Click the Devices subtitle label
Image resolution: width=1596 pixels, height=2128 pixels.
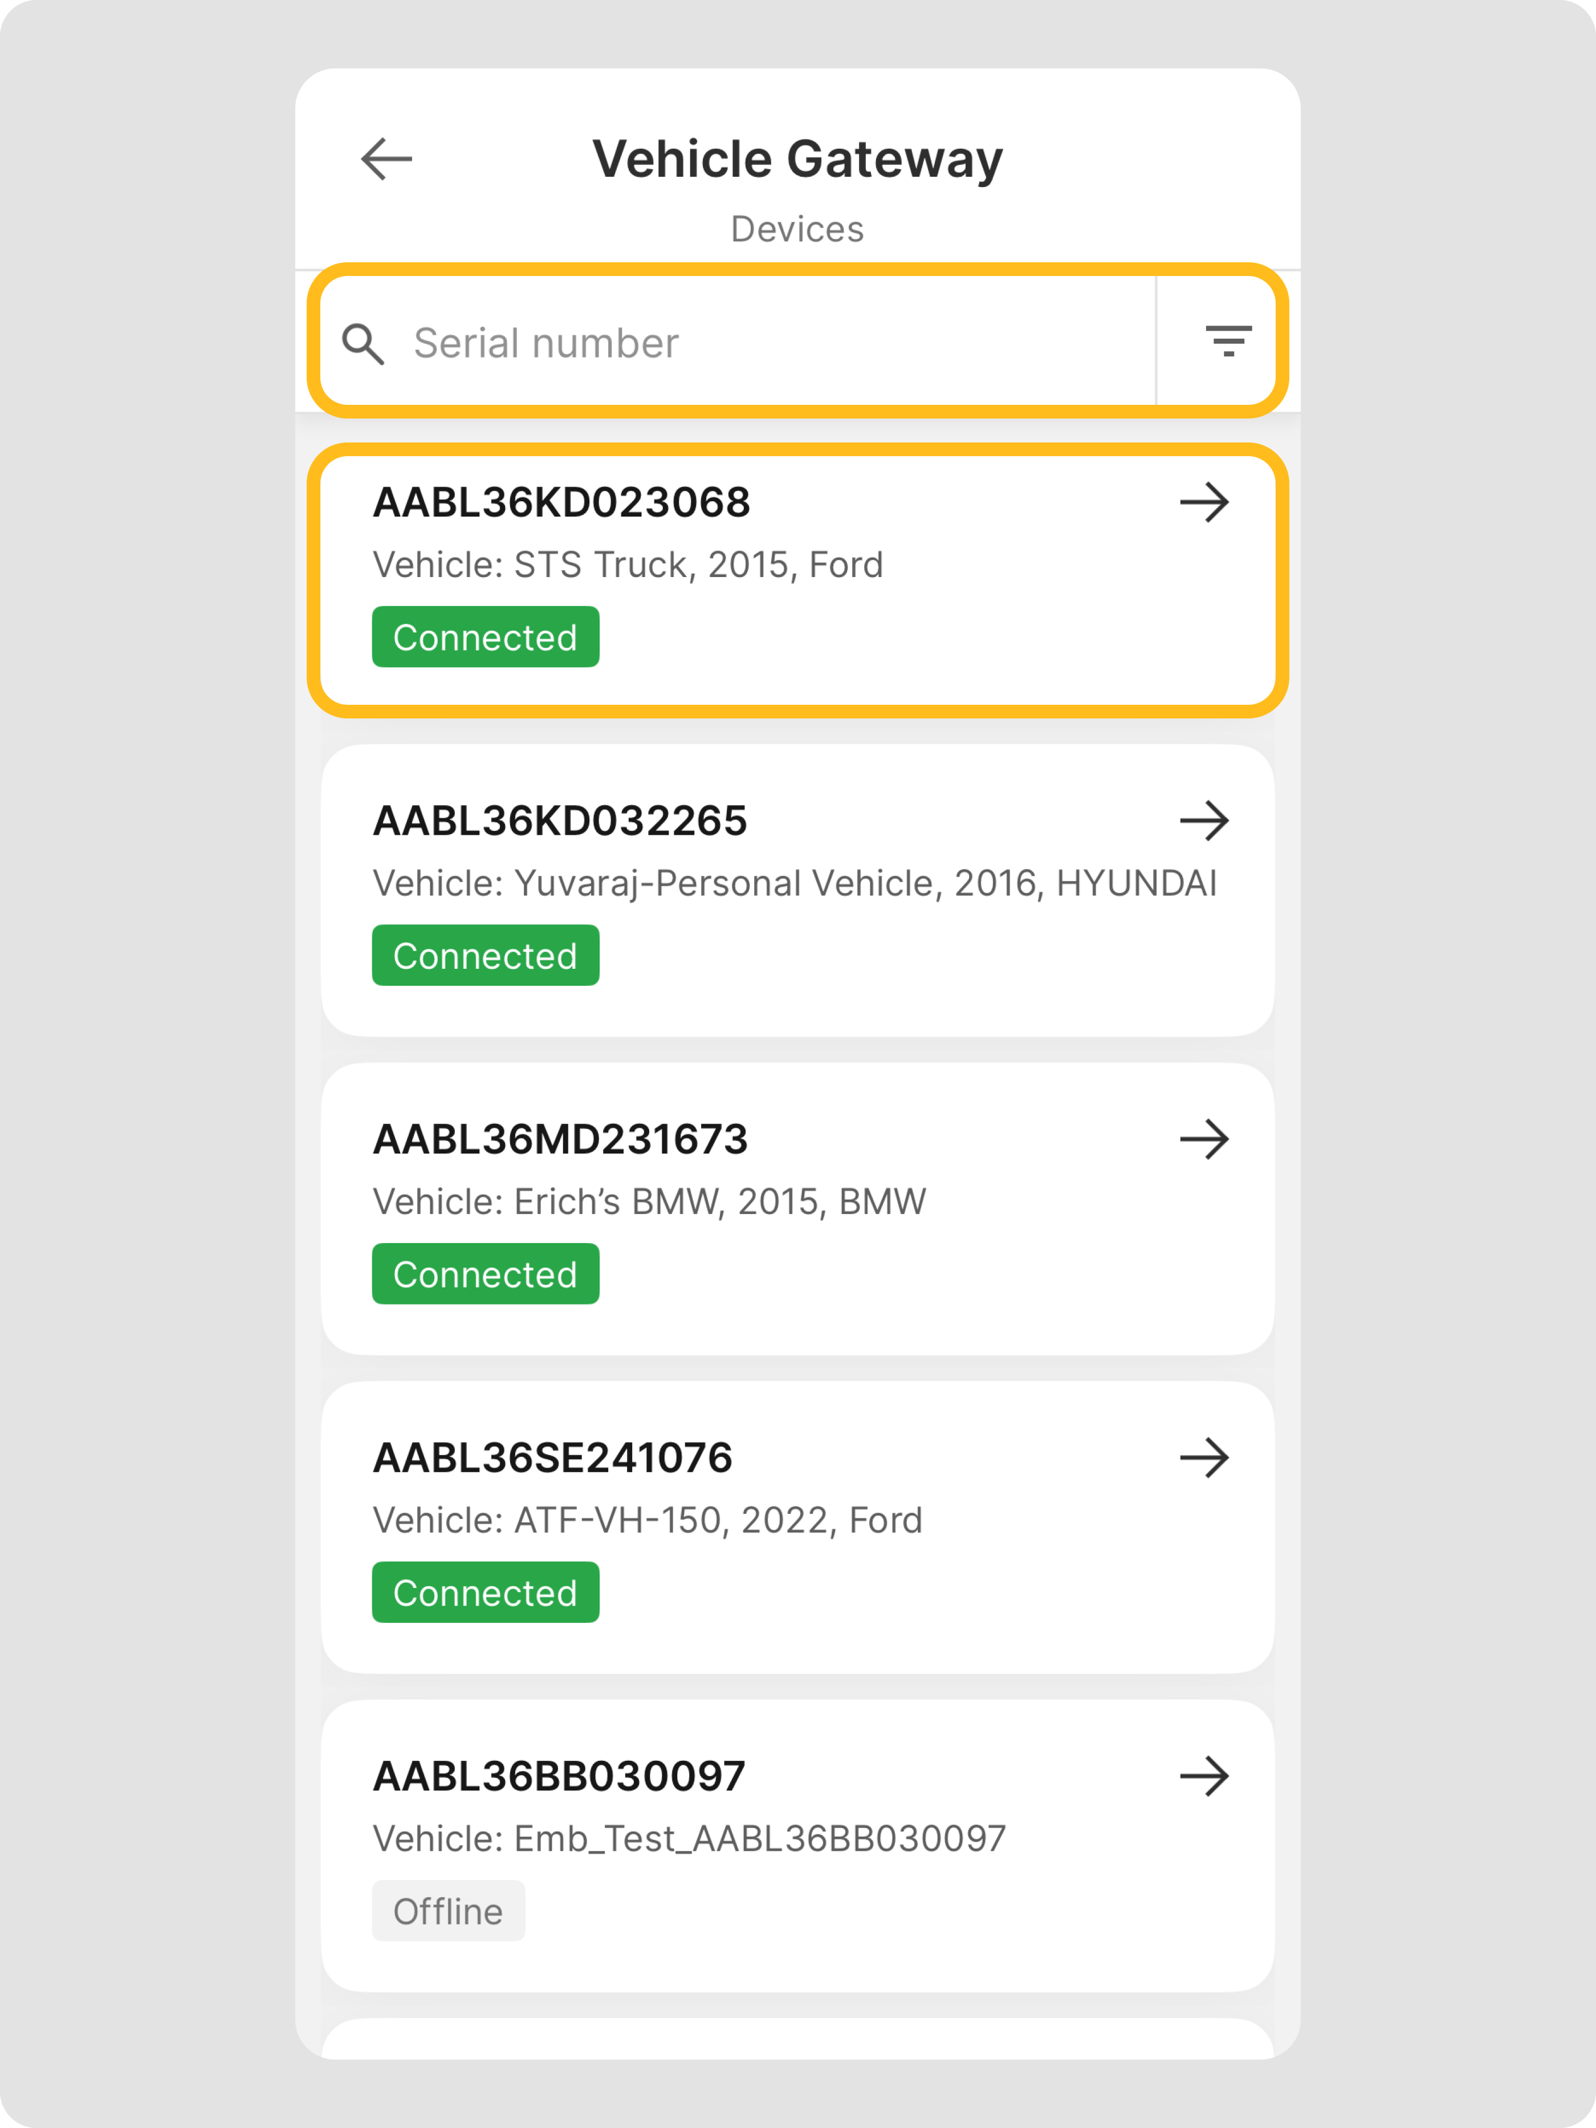797,229
